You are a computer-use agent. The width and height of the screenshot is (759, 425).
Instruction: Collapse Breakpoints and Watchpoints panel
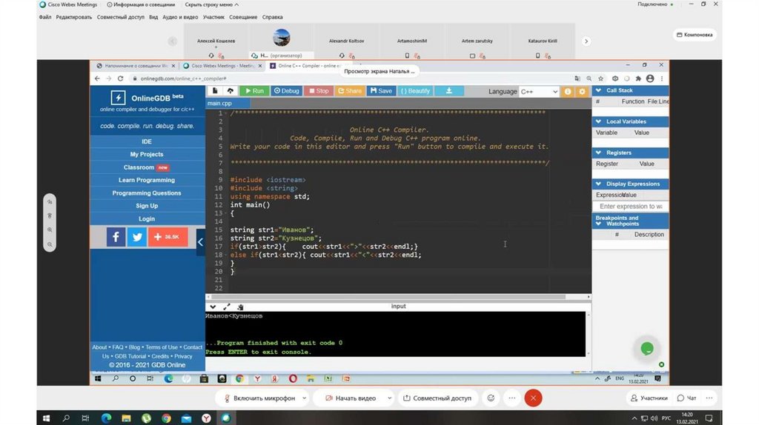pos(599,224)
